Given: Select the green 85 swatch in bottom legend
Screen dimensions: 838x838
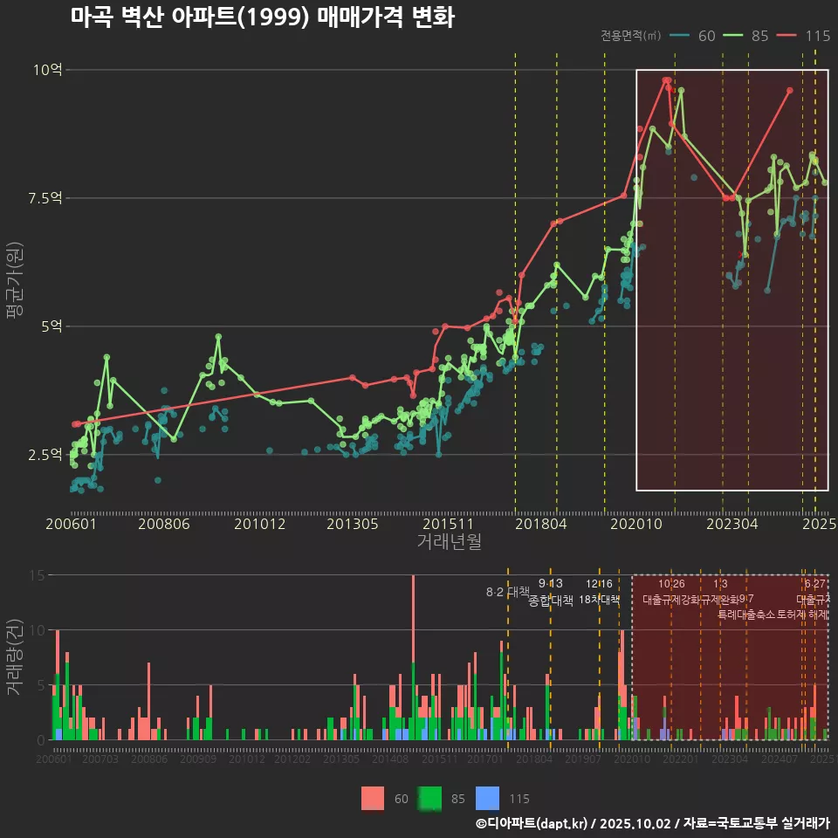Looking at the screenshot, I should tap(429, 798).
